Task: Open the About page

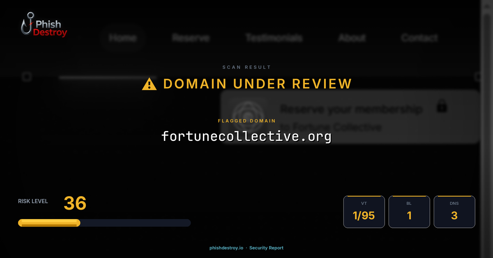Action: [x=352, y=38]
